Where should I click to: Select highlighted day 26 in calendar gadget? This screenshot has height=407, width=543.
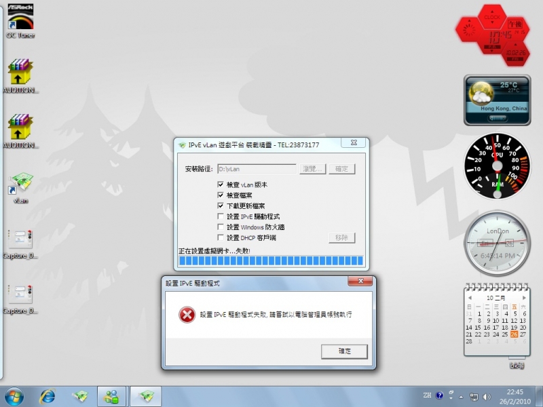click(514, 334)
